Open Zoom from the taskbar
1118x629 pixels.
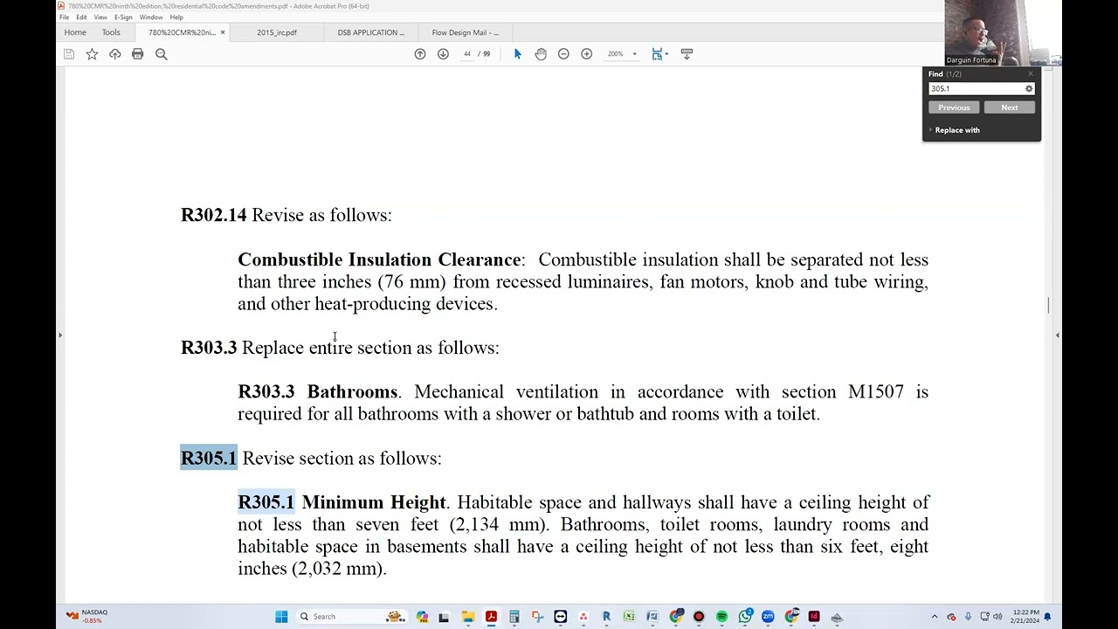tap(768, 617)
